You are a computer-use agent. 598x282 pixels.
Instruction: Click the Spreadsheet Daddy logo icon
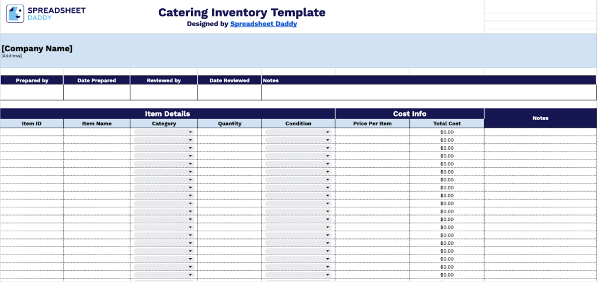pyautogui.click(x=15, y=13)
